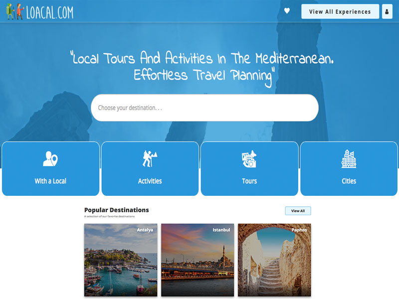The height and width of the screenshot is (299, 399).
Task: Open the user account profile icon
Action: point(387,11)
